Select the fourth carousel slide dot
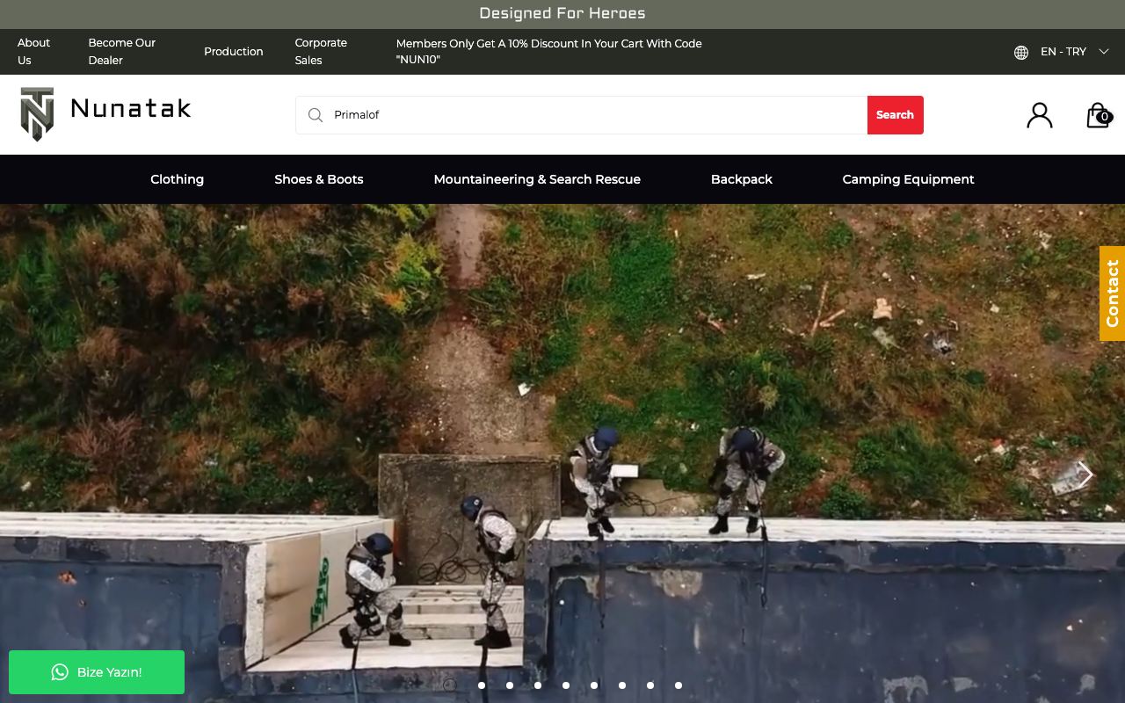 538,685
